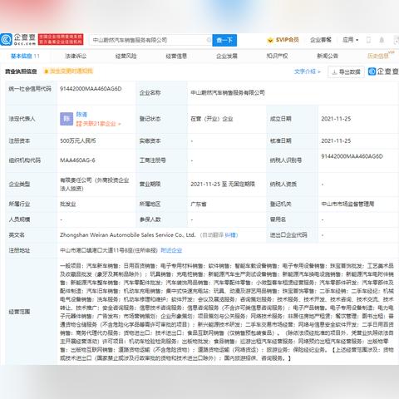Viewport: 399px width, 399px height.
Task: Switch to the 法律诉讼 tab
Action: click(76, 56)
